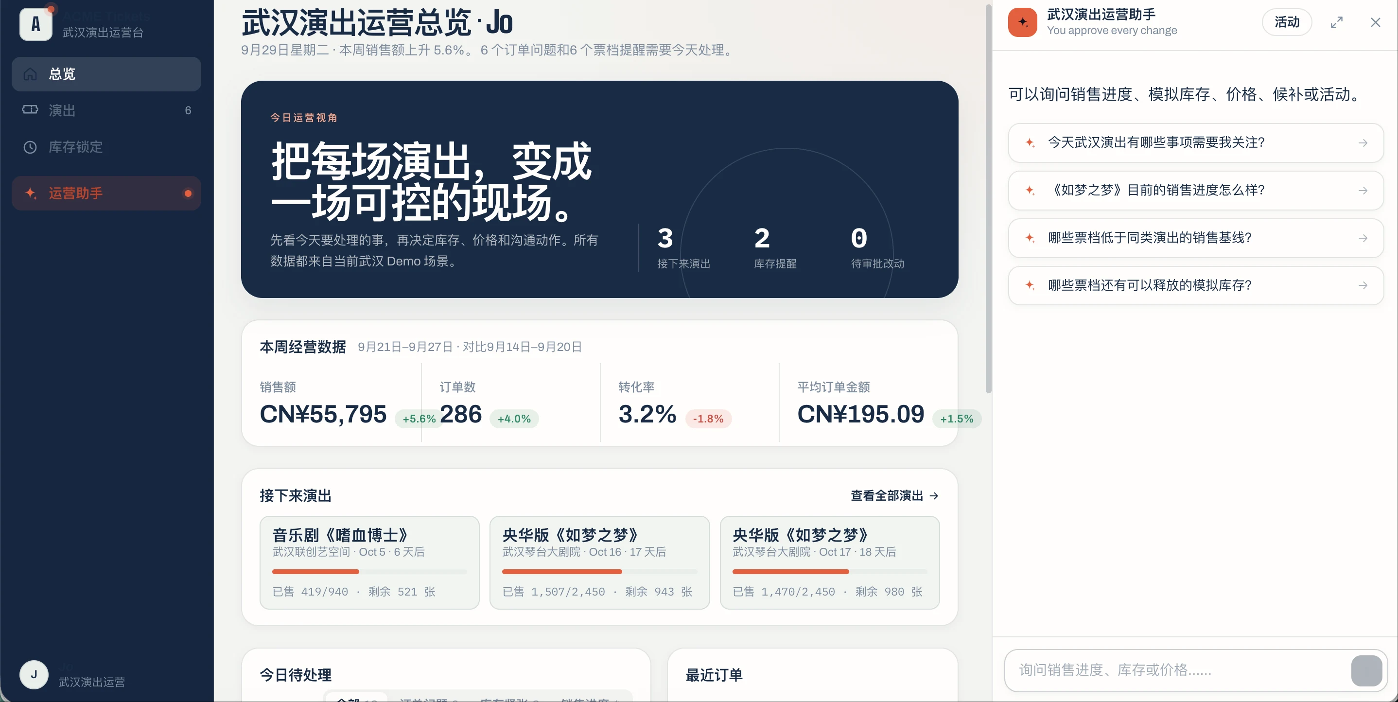Open the 音乐剧《嗜血博士》 show card

pyautogui.click(x=369, y=562)
